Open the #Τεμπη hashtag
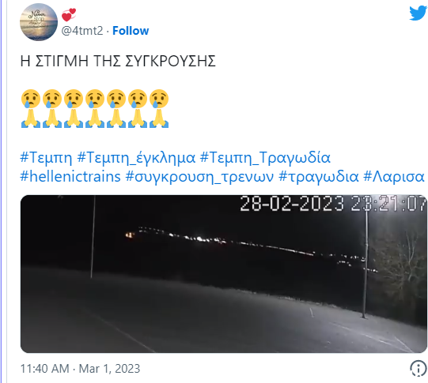 (x=46, y=157)
